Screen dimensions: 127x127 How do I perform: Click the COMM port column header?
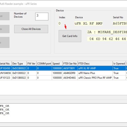tap(44, 63)
